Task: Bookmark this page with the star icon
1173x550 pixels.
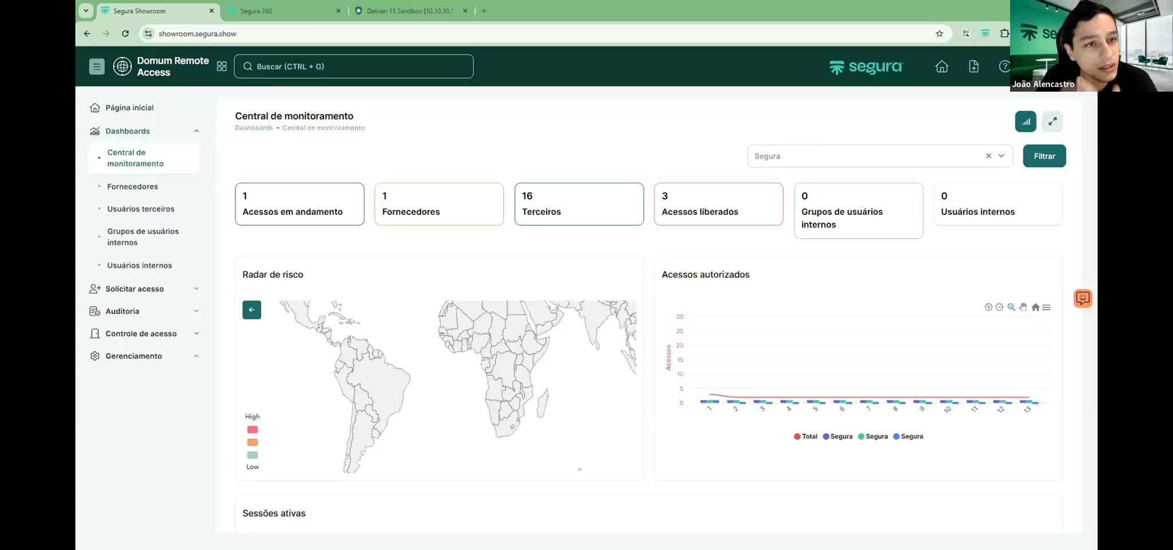Action: 939,34
